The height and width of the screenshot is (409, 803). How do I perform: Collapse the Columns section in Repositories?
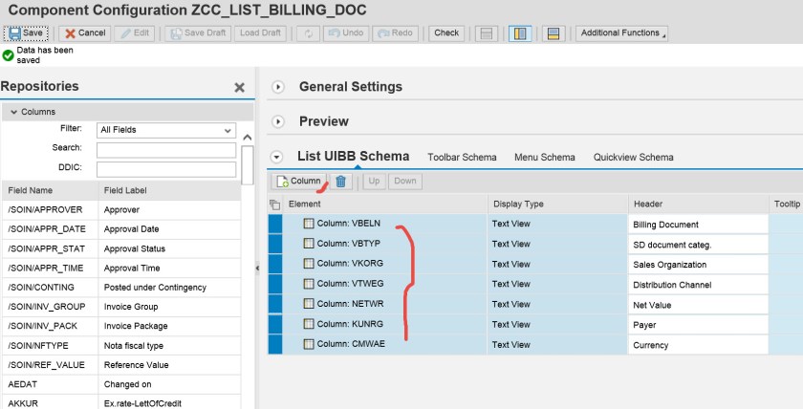pyautogui.click(x=14, y=112)
